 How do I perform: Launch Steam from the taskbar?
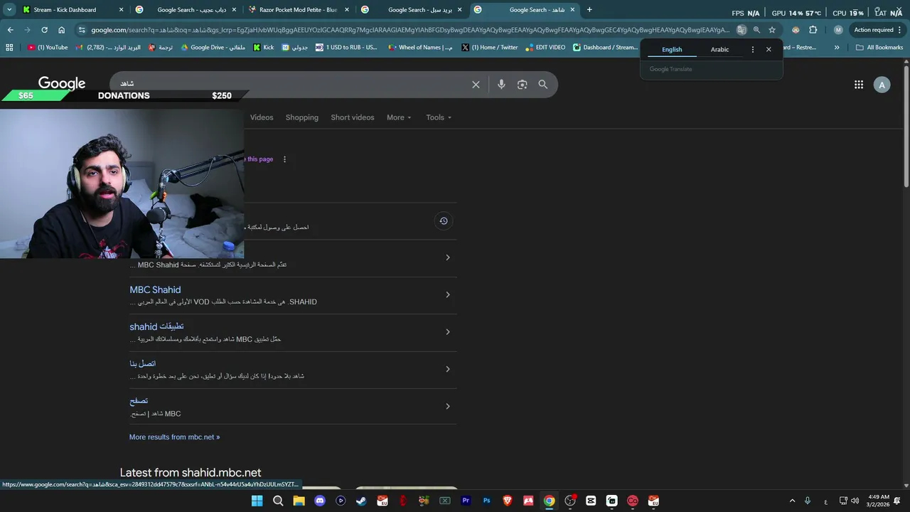tap(361, 501)
